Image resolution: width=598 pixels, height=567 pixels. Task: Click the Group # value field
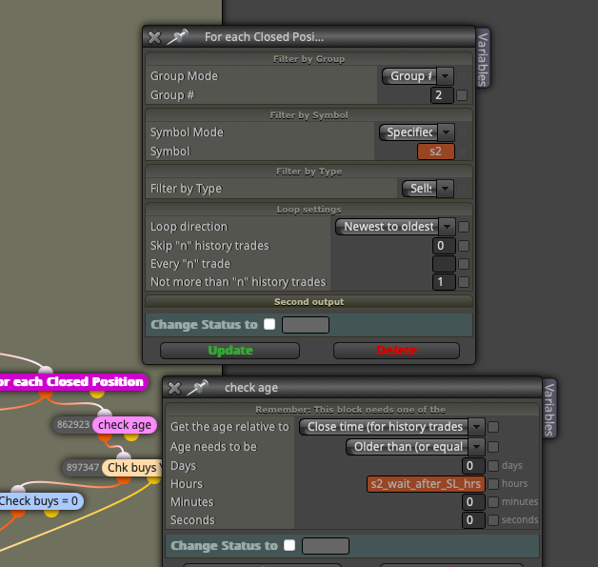coord(442,95)
